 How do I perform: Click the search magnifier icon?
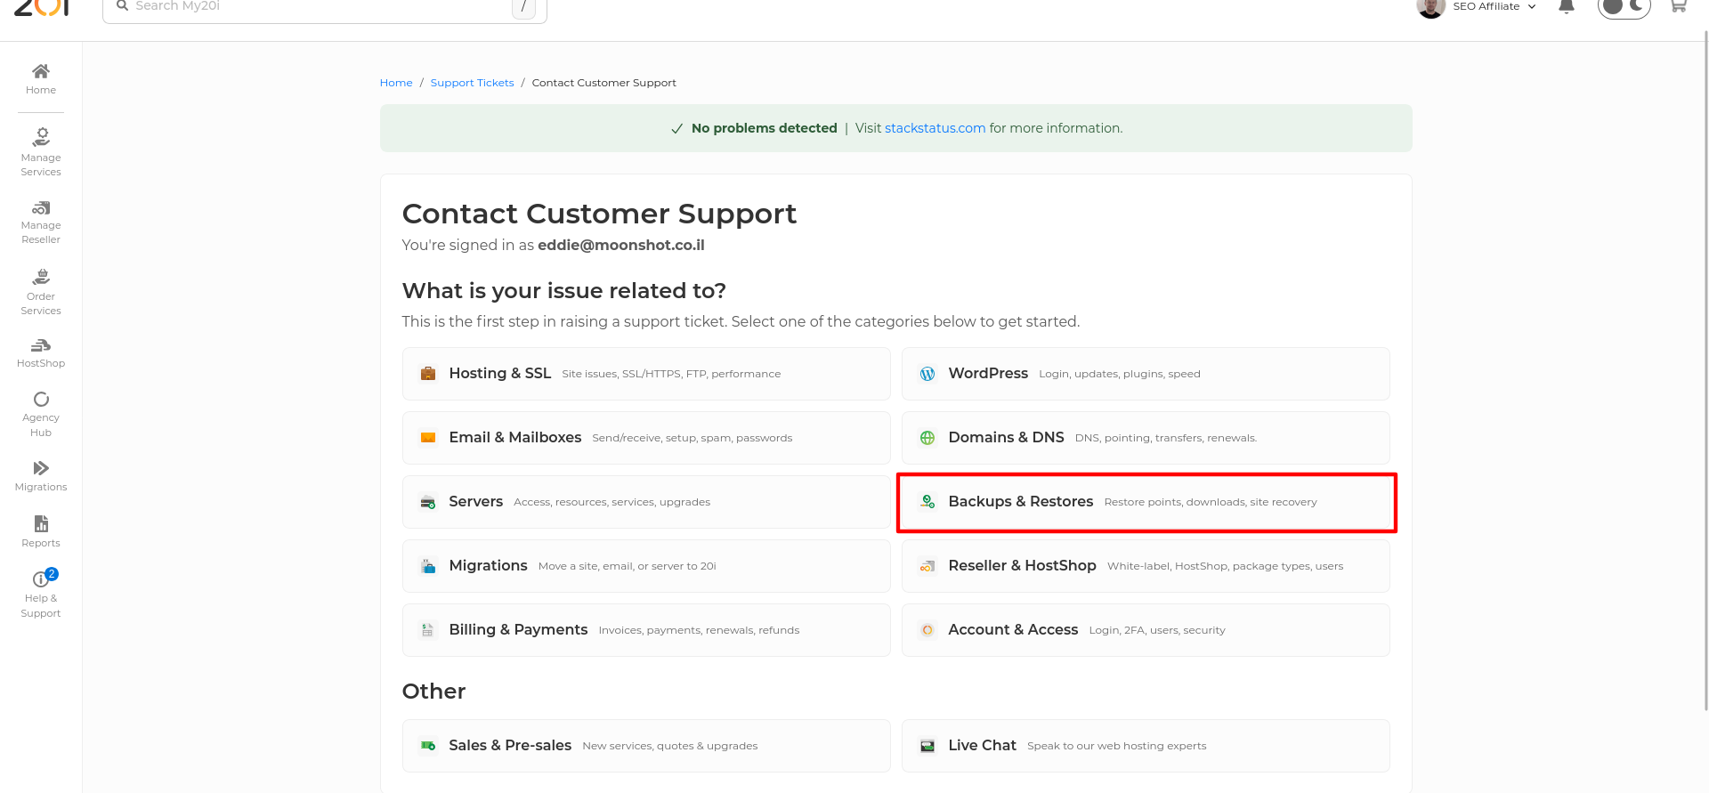[x=123, y=5]
